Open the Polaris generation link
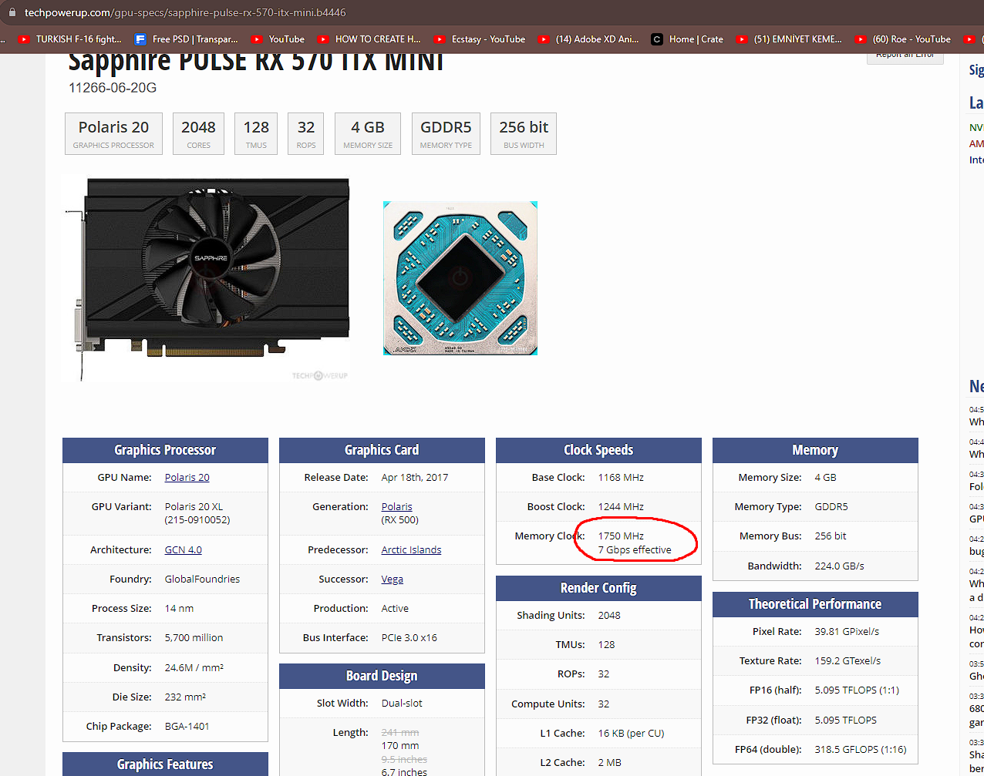984x776 pixels. (397, 506)
